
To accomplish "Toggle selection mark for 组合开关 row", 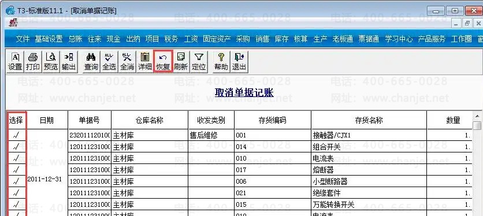I will tap(16, 147).
